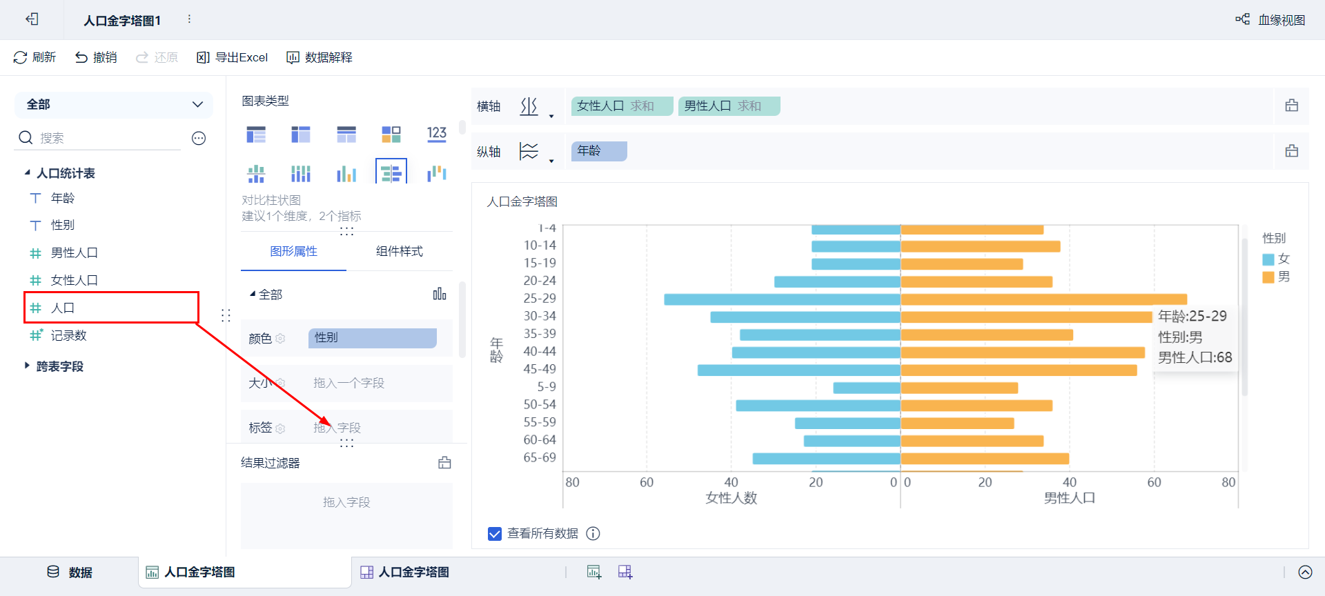Toggle the 查看所有数据 checkbox
1325x596 pixels.
tap(495, 533)
